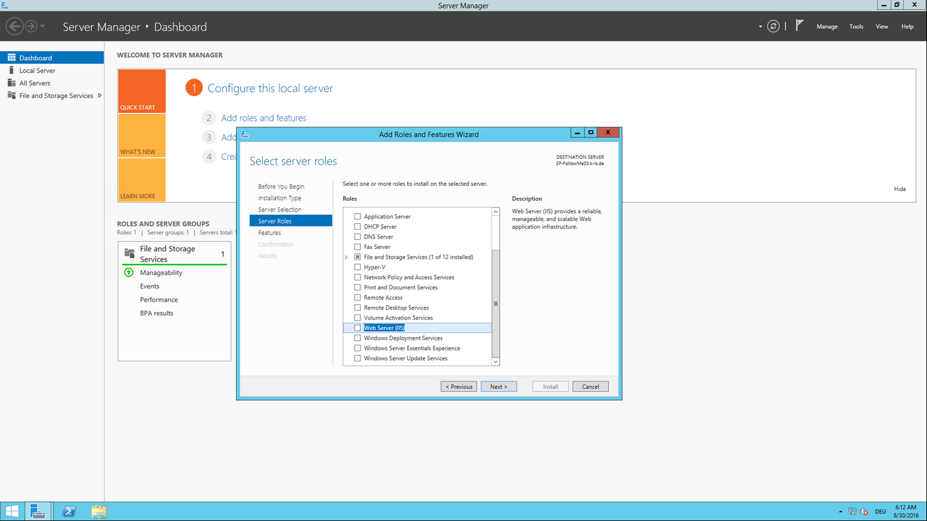Launch PowerShell from the taskbar
The height and width of the screenshot is (521, 927).
(69, 512)
